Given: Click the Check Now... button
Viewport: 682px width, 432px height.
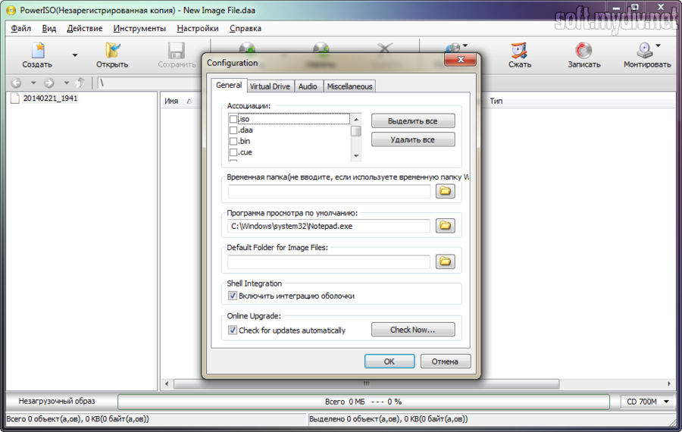Looking at the screenshot, I should (x=413, y=330).
